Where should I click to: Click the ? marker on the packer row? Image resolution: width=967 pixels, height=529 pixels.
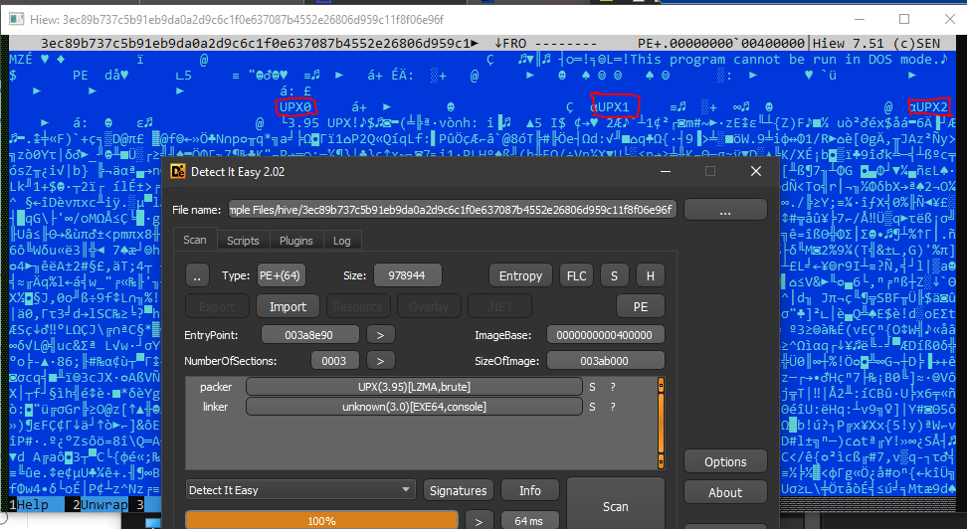[x=612, y=386]
